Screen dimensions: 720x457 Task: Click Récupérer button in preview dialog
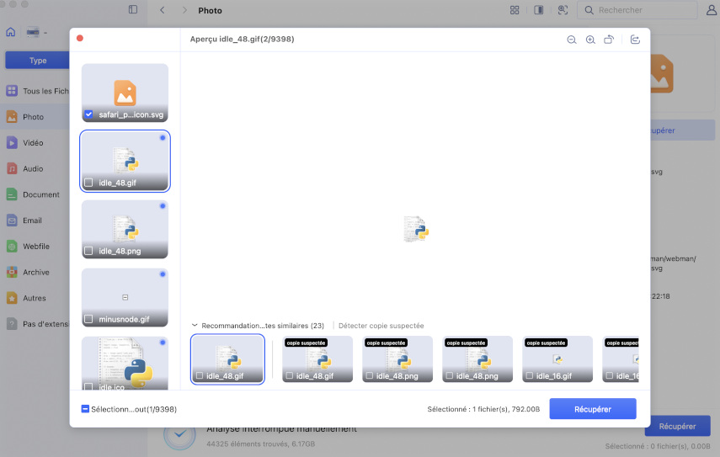[593, 409]
